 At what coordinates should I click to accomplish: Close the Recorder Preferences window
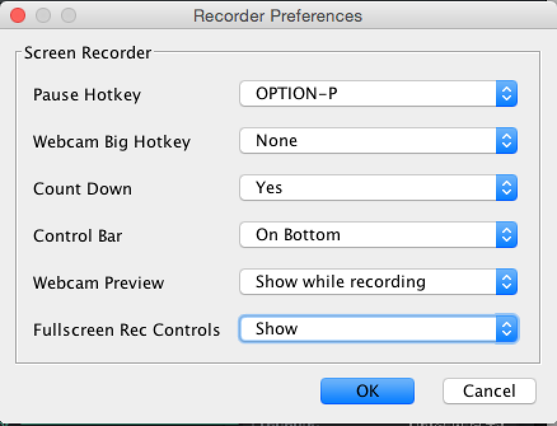click(x=18, y=16)
